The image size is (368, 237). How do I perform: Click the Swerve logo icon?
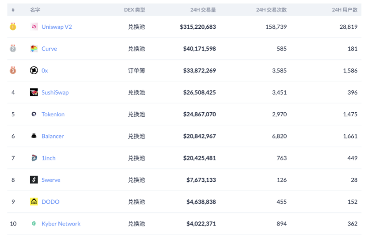click(x=34, y=180)
